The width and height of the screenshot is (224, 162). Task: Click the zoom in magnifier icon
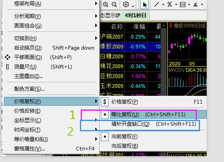coord(106,5)
